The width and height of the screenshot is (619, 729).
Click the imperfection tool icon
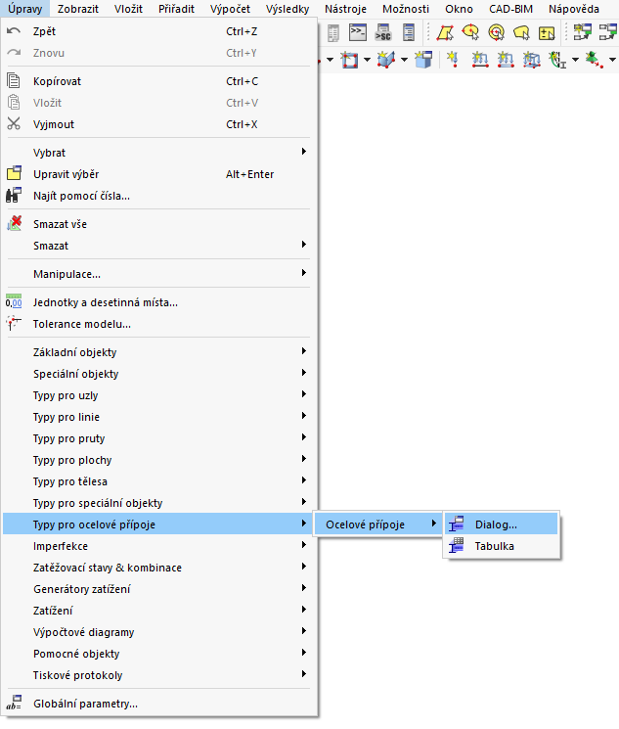[x=557, y=60]
